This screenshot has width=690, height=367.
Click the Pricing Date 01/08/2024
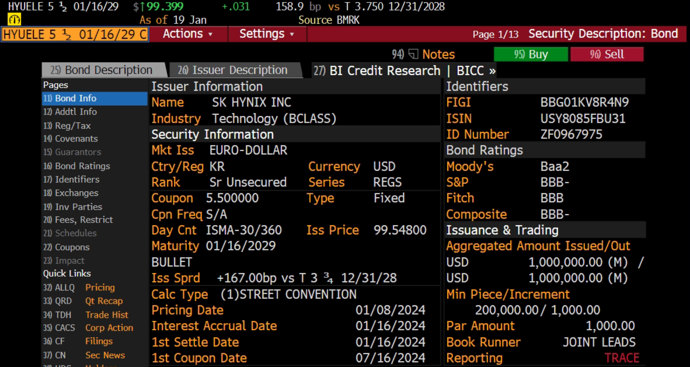point(390,310)
